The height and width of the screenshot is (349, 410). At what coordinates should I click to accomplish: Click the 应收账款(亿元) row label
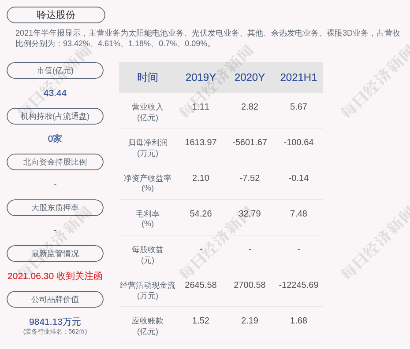[x=148, y=326]
